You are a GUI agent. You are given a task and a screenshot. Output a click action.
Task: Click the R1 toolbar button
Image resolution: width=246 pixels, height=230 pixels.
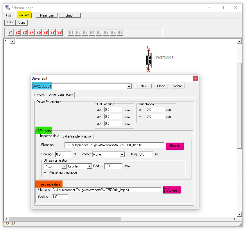pyautogui.click(x=71, y=33)
